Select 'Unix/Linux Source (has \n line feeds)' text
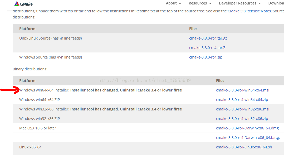284x155 pixels. (51, 38)
